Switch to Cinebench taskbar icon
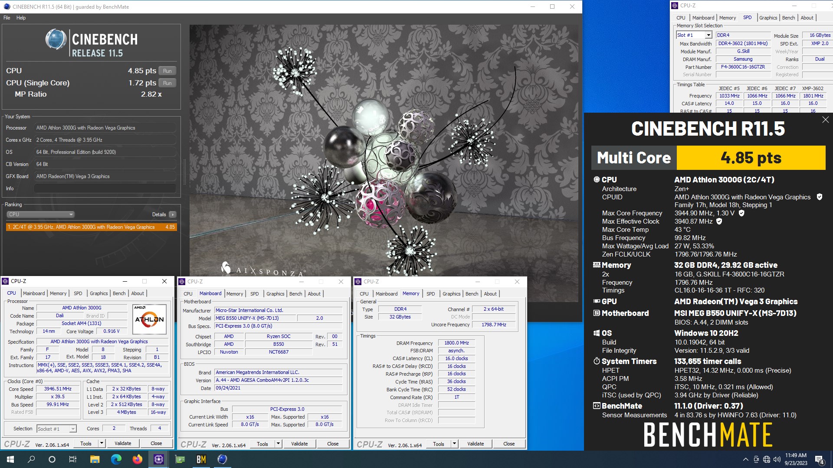Image resolution: width=833 pixels, height=468 pixels. pos(222,459)
